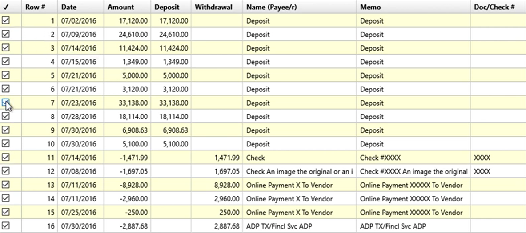Sort by the Row # column header
The height and width of the screenshot is (233, 526).
pos(40,7)
